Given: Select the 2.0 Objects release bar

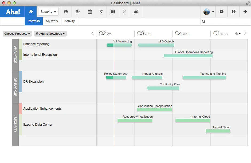Looking at the screenshot, I should tap(156, 45).
